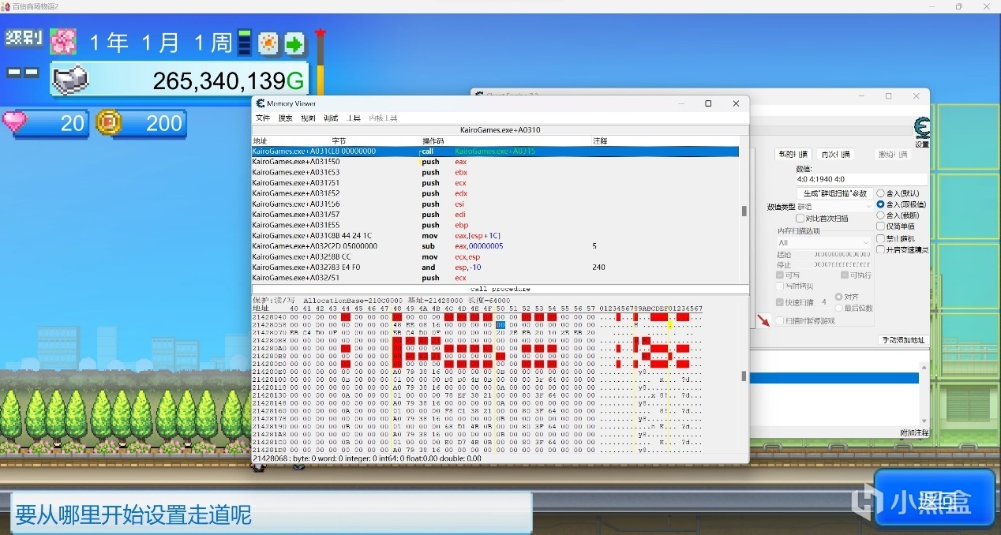Click the game window title icon
1001x535 pixels.
5,6
